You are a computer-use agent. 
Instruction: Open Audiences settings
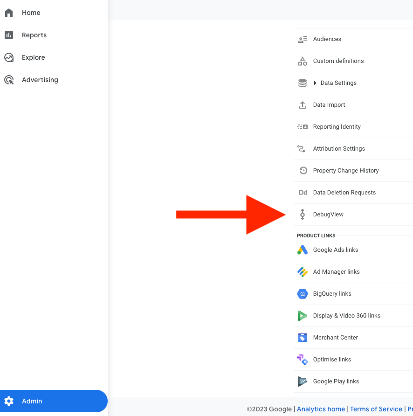[327, 39]
